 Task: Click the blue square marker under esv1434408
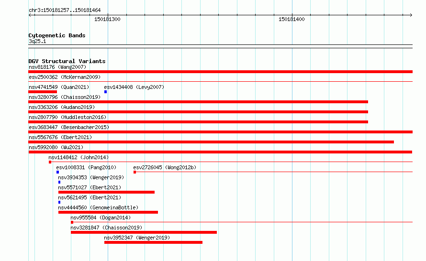[x=106, y=92]
